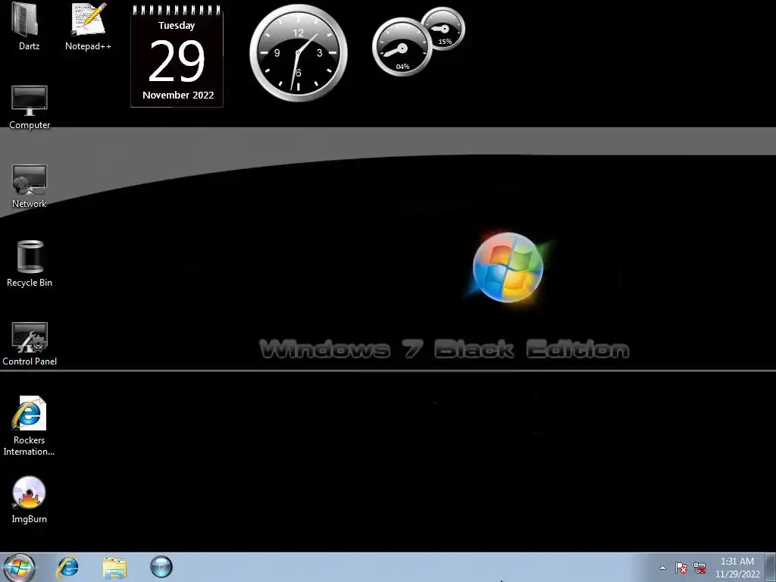Click the blue globe taskbar icon

click(x=161, y=567)
